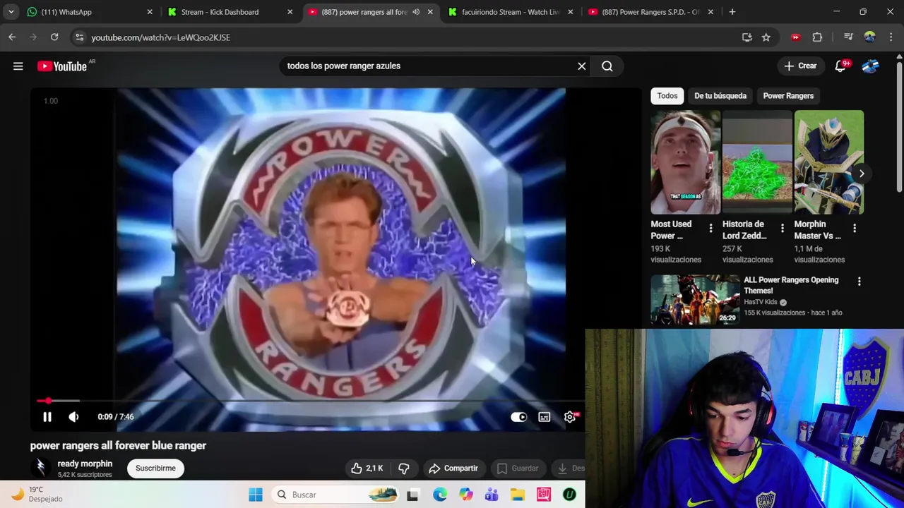Select the De tu búsqueda chip

coord(720,96)
